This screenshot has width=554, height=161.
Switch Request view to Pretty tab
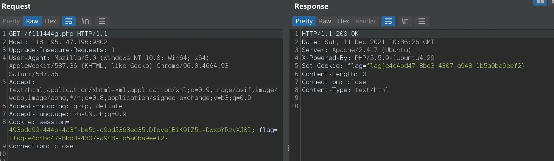coord(11,21)
